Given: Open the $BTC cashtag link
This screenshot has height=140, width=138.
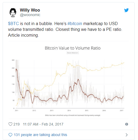Looking at the screenshot, I should point(13,24).
